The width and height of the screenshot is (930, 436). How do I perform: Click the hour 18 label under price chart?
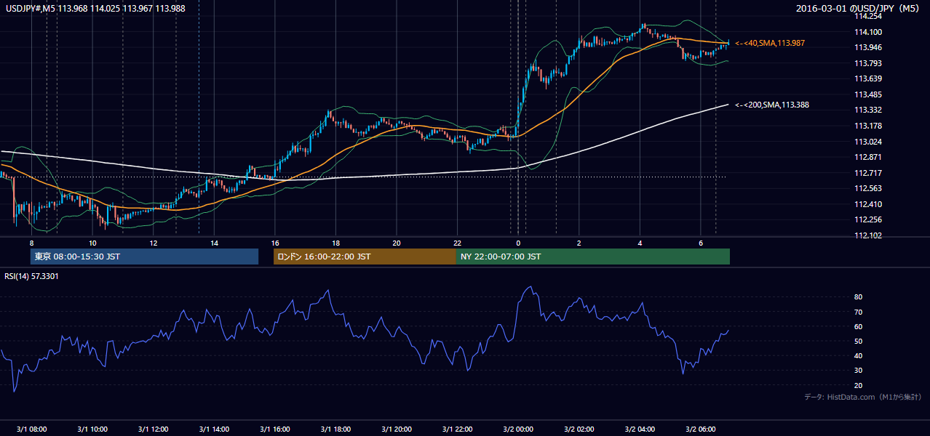(335, 243)
